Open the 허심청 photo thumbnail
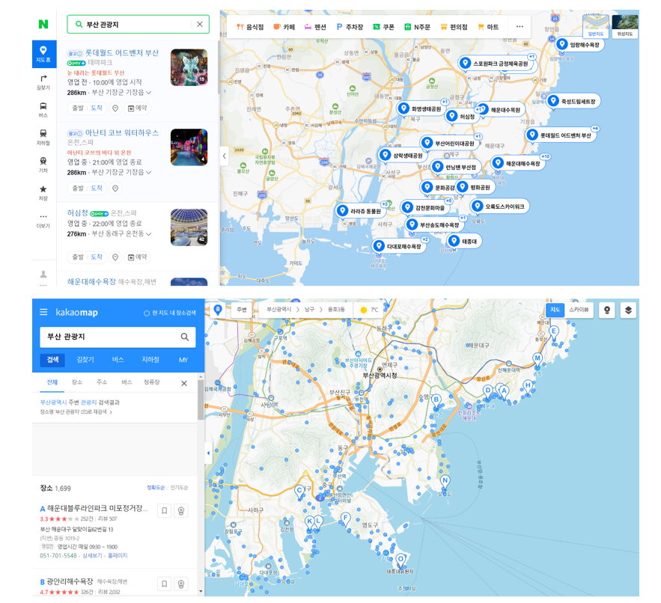Image resolution: width=661 pixels, height=603 pixels. click(x=189, y=227)
